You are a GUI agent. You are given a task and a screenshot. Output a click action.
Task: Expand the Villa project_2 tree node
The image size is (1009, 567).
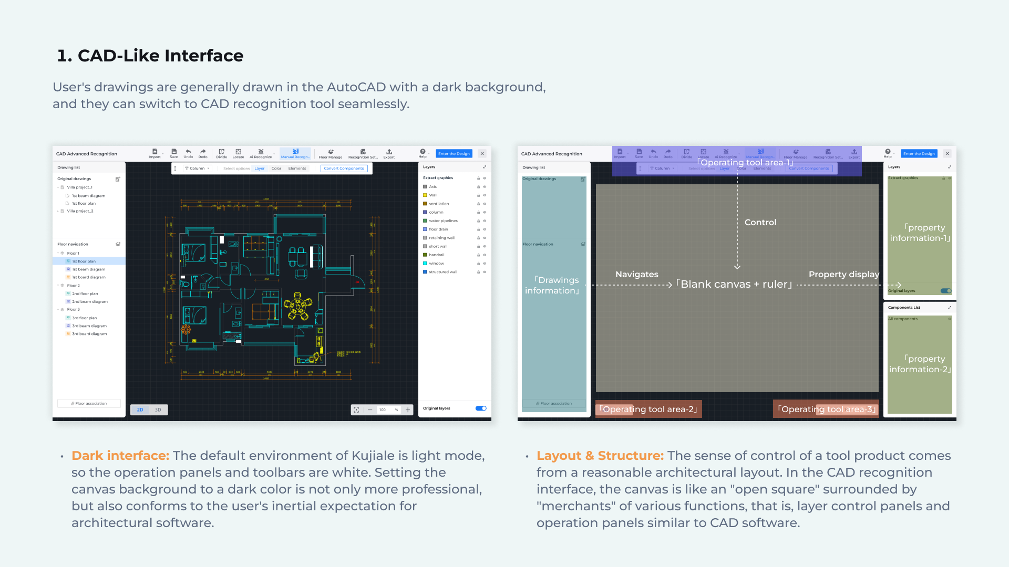[x=58, y=211]
